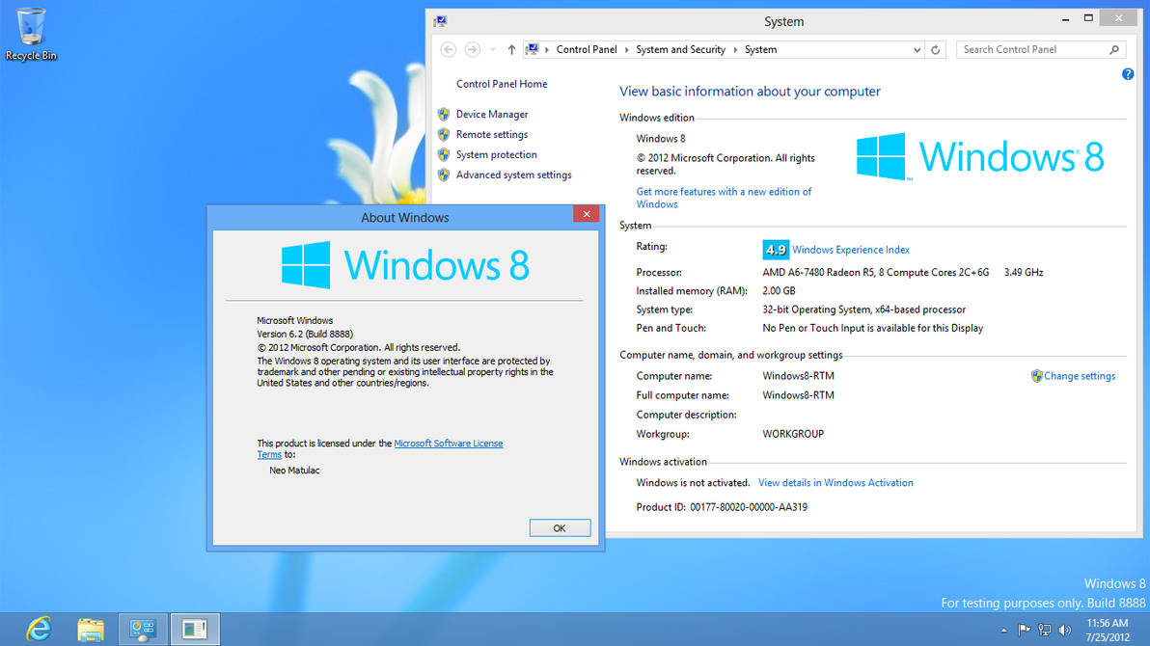Select the About Windows taskbar button
This screenshot has width=1150, height=646.
(195, 630)
